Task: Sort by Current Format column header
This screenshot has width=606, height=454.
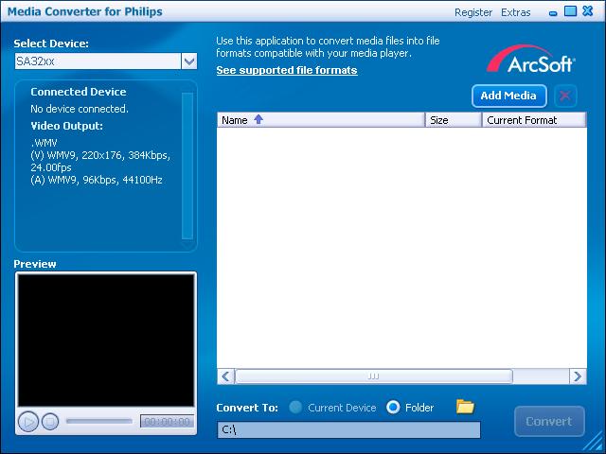Action: pyautogui.click(x=534, y=120)
